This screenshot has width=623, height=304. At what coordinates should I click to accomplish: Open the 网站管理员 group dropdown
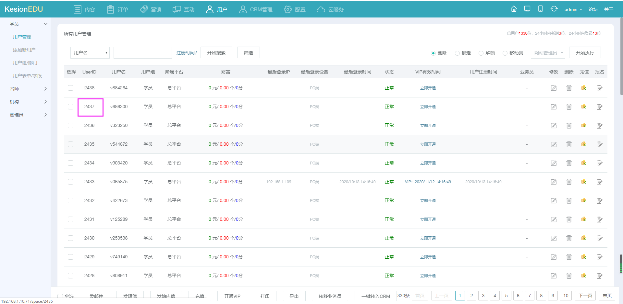point(548,53)
